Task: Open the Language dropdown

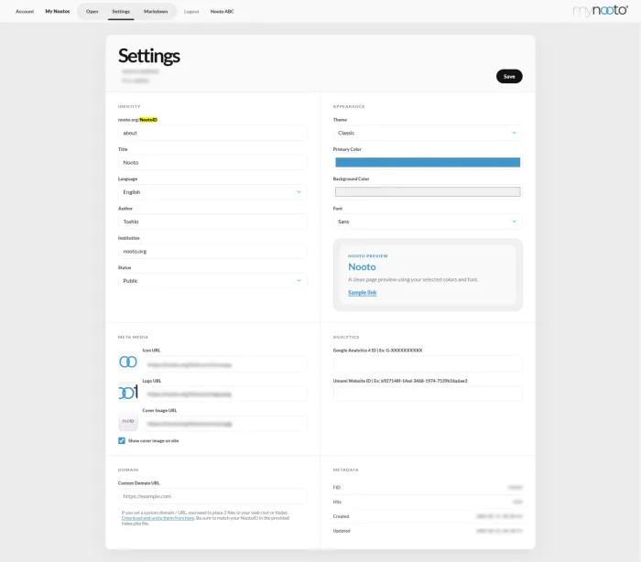Action: tap(212, 192)
